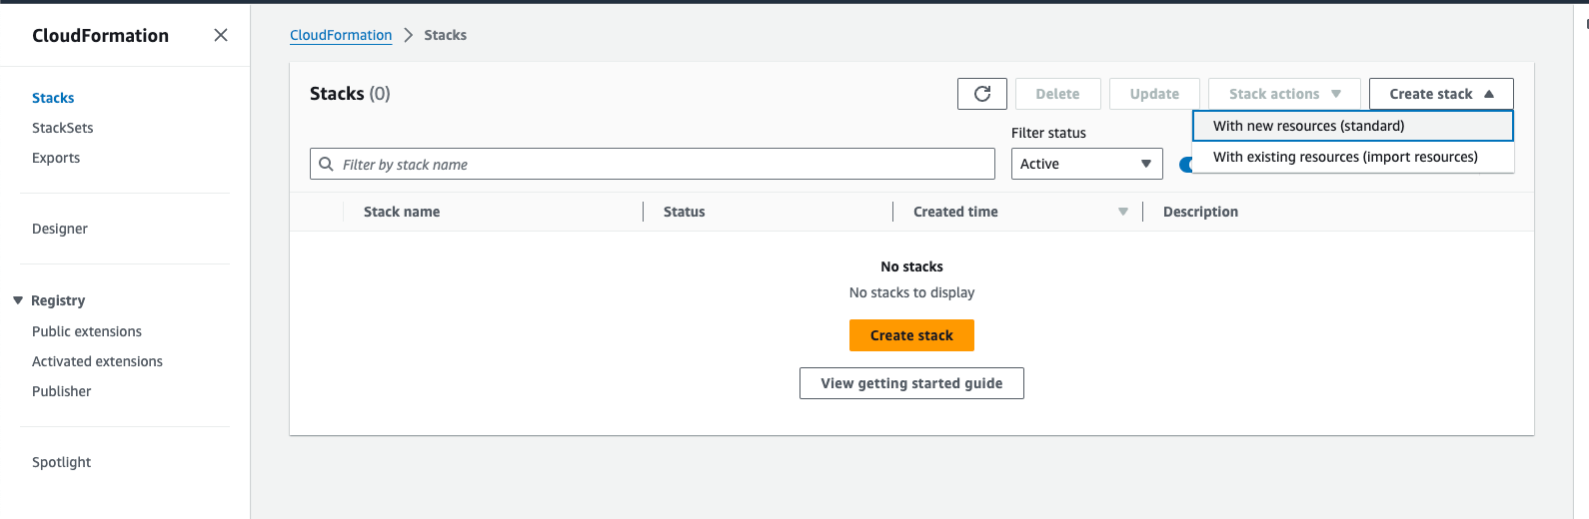Image resolution: width=1589 pixels, height=519 pixels.
Task: Click the orange Create stack button
Action: tap(911, 335)
